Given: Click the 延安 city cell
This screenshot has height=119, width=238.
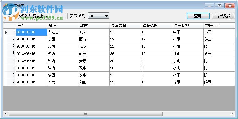Looking at the screenshot, I should [94, 46].
